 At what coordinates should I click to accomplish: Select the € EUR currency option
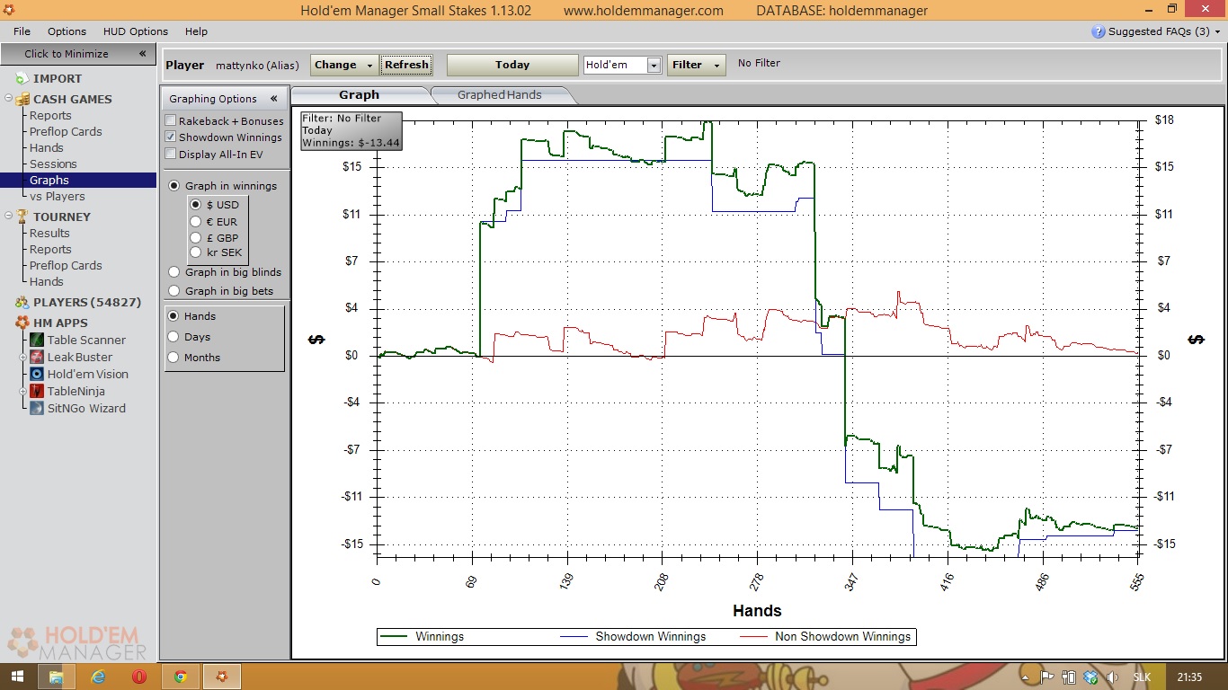[195, 222]
